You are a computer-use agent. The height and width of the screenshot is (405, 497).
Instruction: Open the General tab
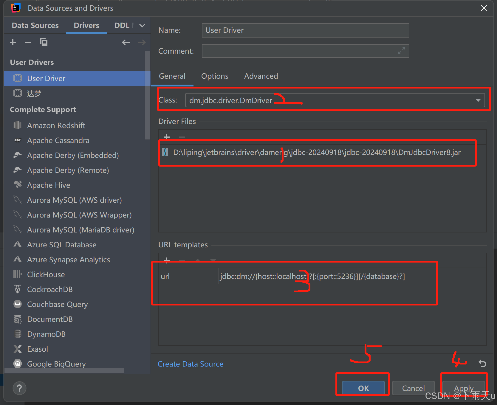[x=172, y=76]
